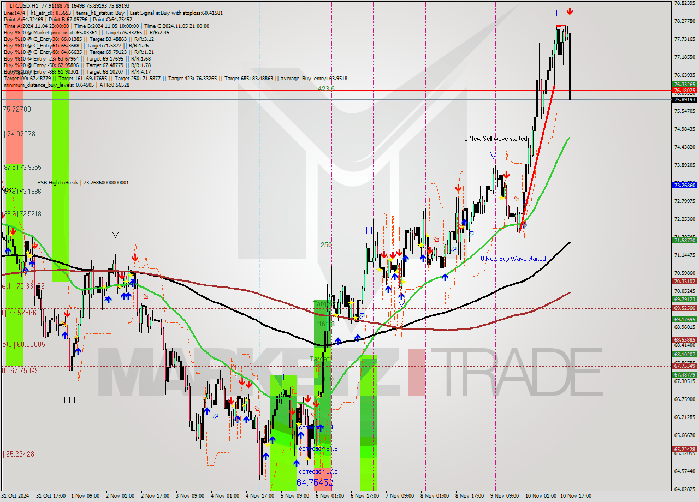Click the 'correction 61.8' label
Viewport: 699px width, 502px height.
(318, 449)
